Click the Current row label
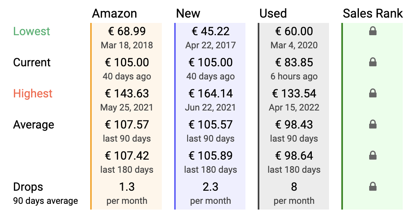 click(x=32, y=63)
